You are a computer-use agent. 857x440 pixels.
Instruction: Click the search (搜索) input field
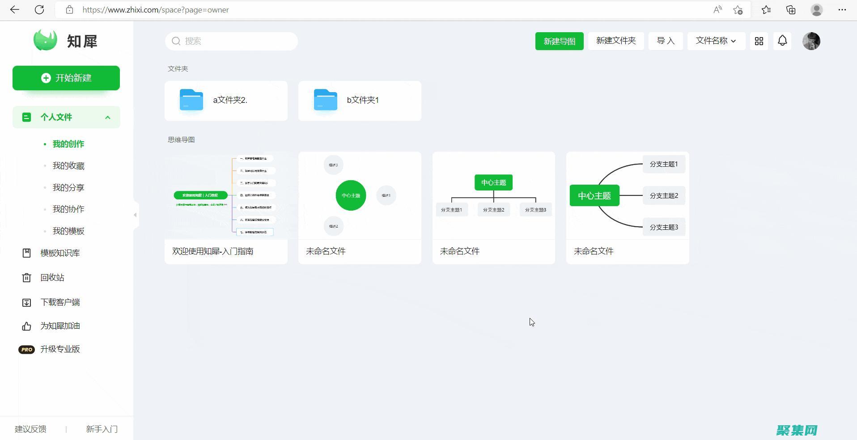(x=237, y=41)
